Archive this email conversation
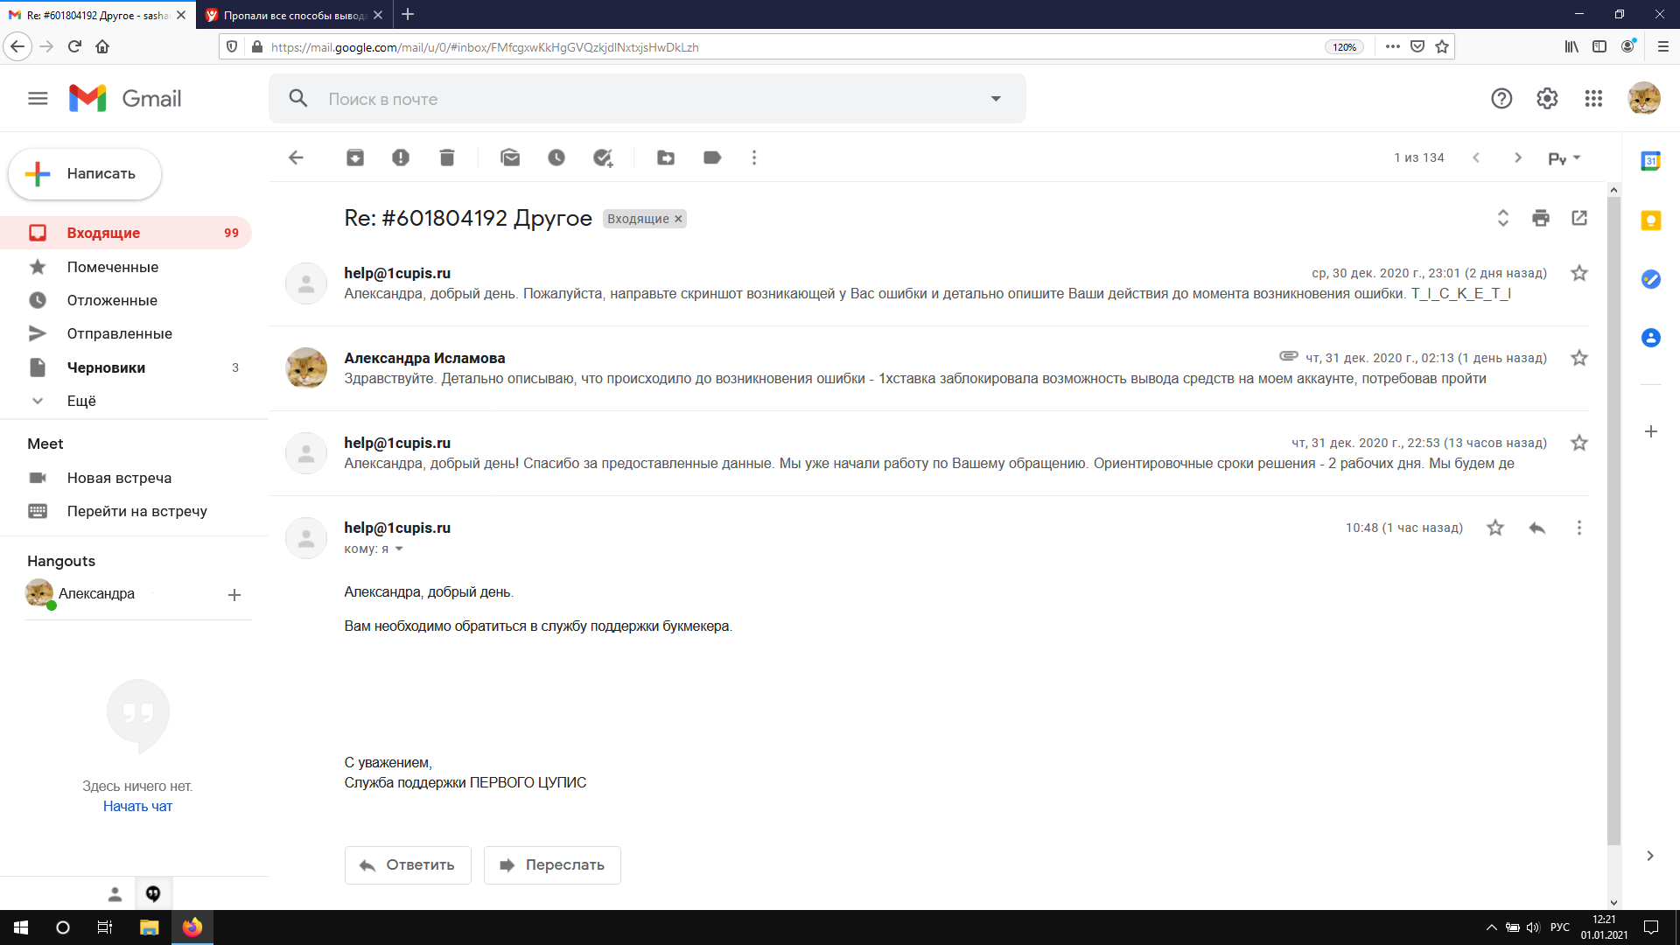1680x945 pixels. pos(354,157)
